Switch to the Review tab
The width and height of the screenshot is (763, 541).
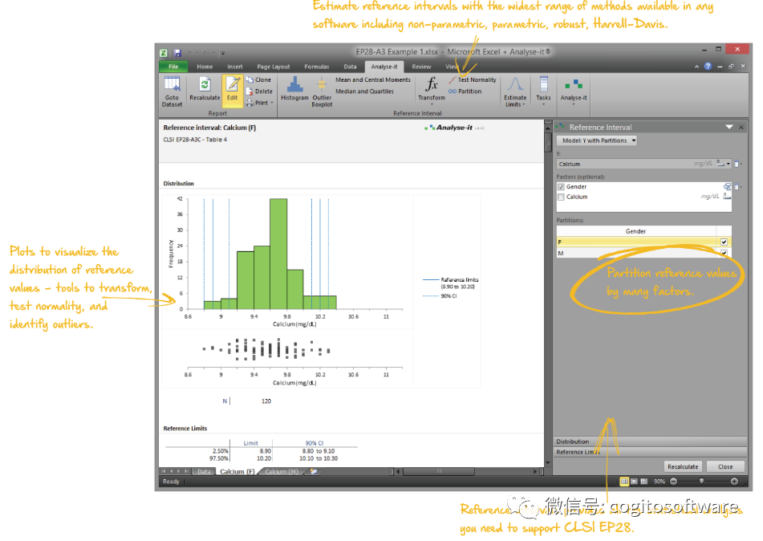pos(421,67)
